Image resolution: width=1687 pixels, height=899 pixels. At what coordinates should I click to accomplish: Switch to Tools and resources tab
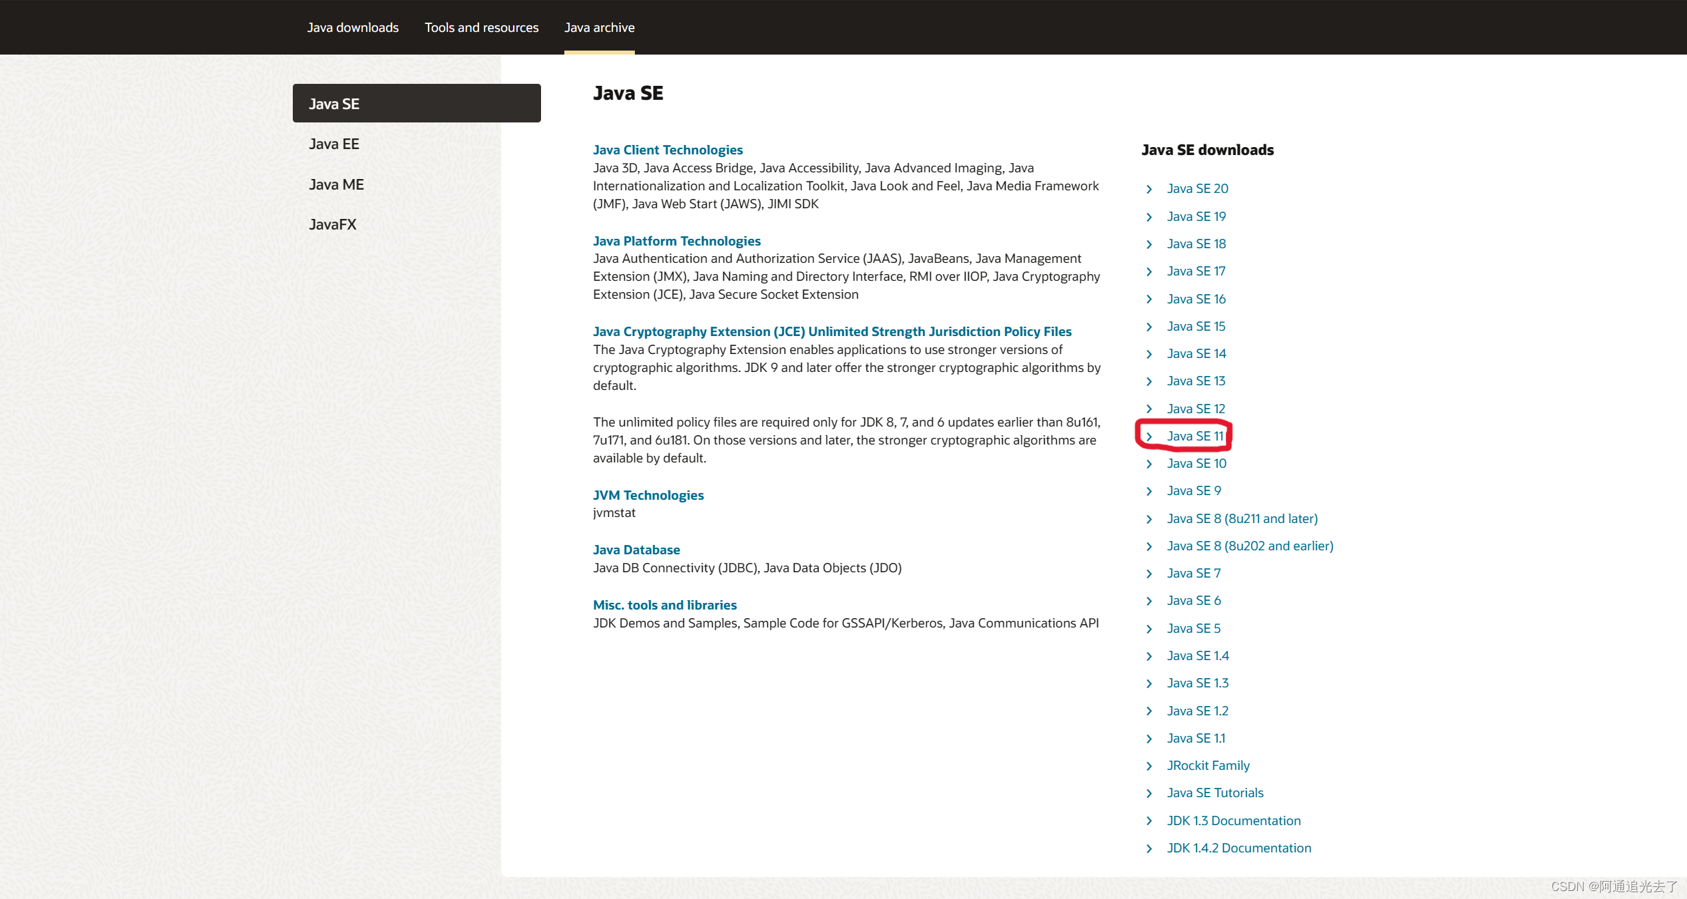(482, 27)
